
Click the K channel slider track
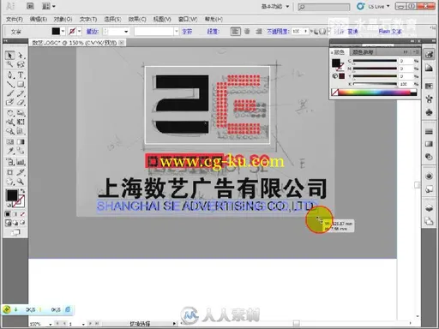pos(375,84)
